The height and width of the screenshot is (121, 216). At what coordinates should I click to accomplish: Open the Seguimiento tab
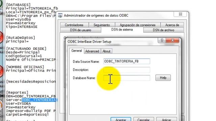102,25
